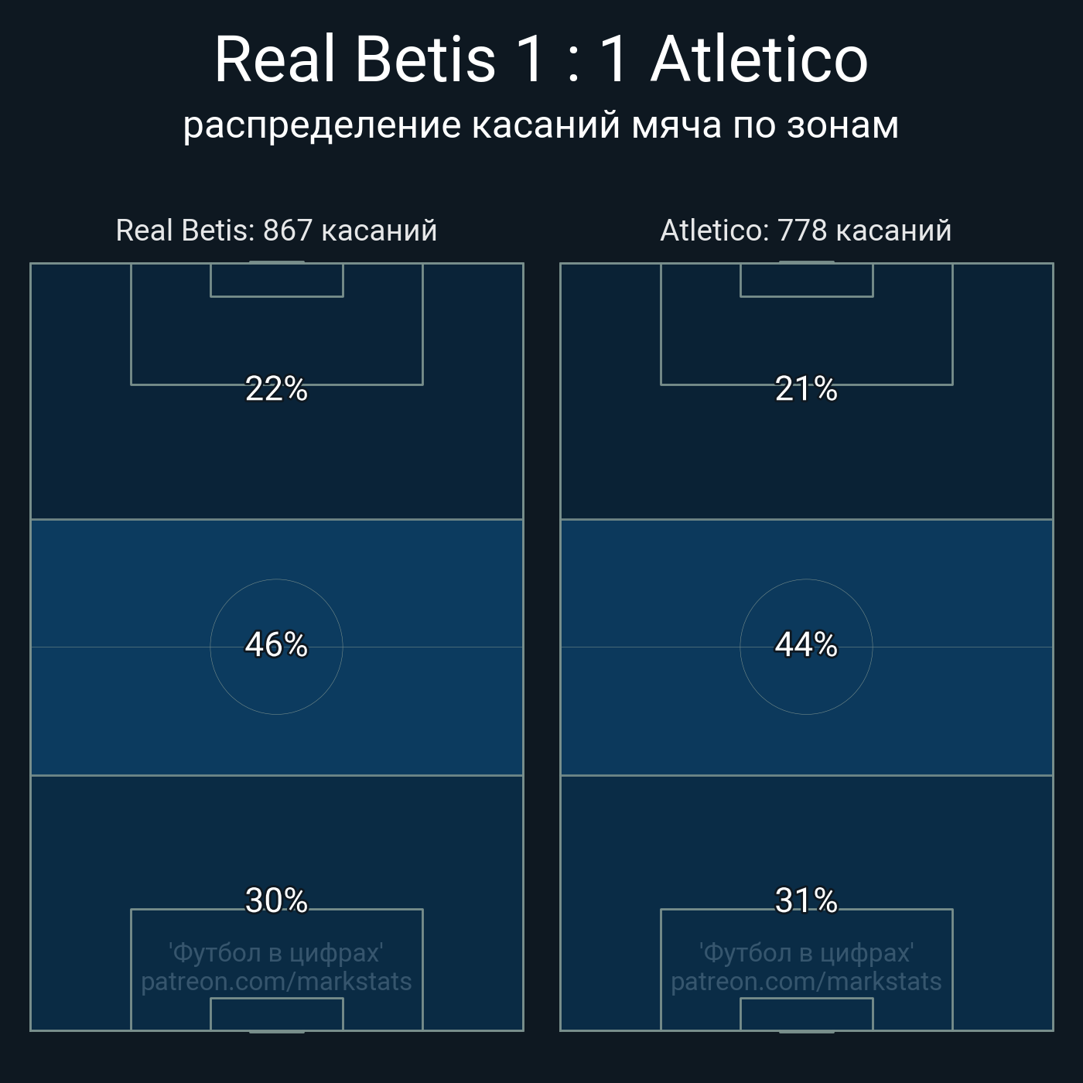Open patreon.com/markstats link on the Atletico pitch
1083x1083 pixels.
806,982
